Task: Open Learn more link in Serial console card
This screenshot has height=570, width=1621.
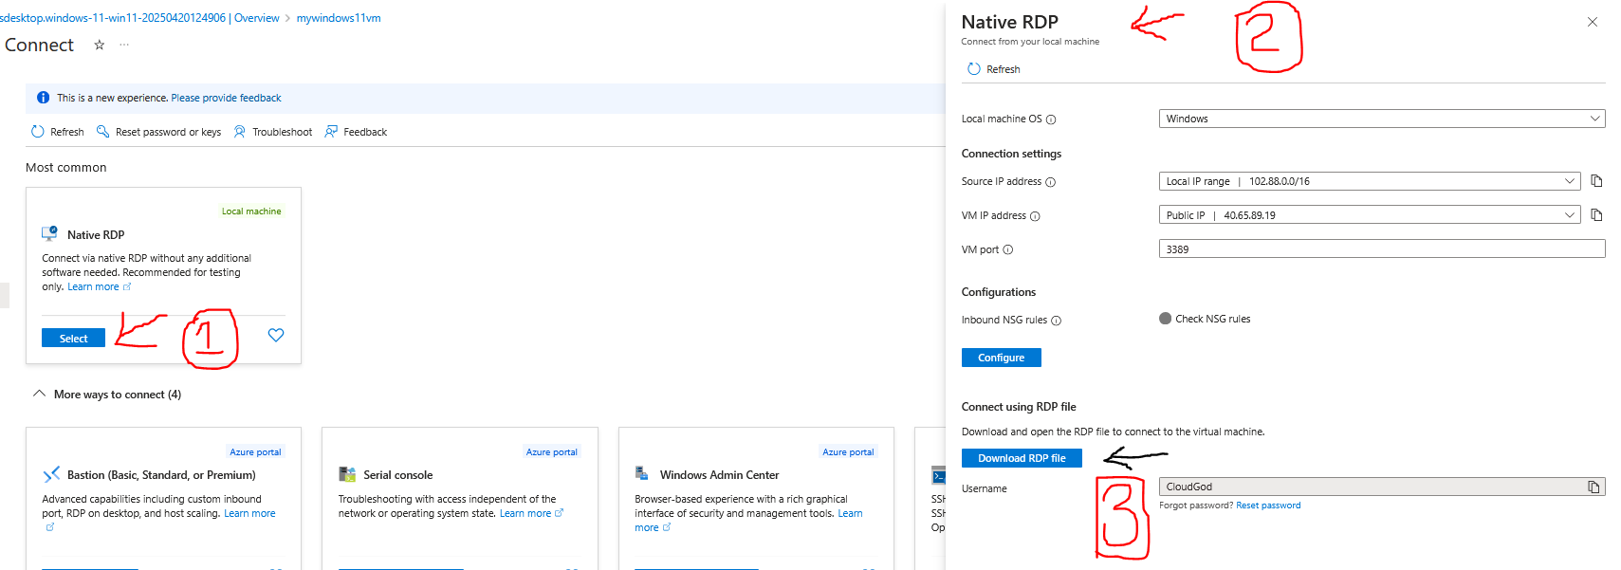Action: click(x=531, y=513)
